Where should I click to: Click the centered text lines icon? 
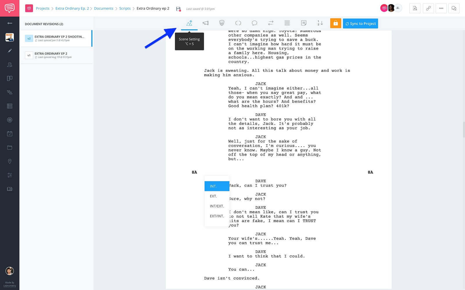pyautogui.click(x=287, y=23)
